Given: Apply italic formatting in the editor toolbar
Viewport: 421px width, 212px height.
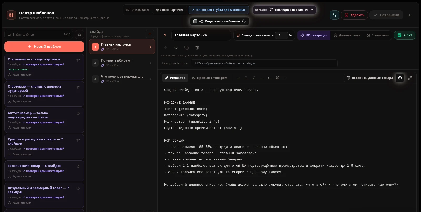Looking at the screenshot, I should tap(254, 78).
